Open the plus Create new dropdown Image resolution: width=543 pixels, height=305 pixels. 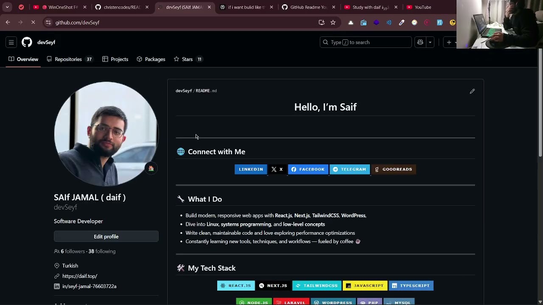451,42
